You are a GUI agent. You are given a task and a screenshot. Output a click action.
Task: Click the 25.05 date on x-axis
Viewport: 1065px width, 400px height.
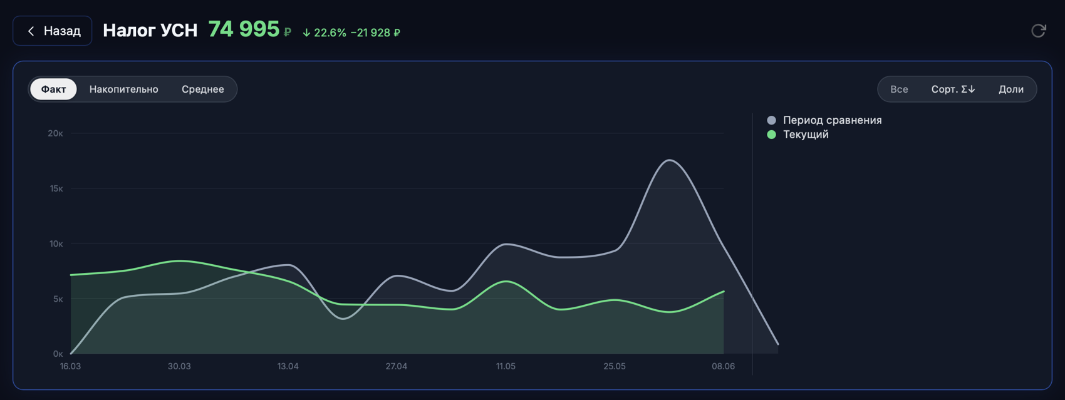coord(615,366)
